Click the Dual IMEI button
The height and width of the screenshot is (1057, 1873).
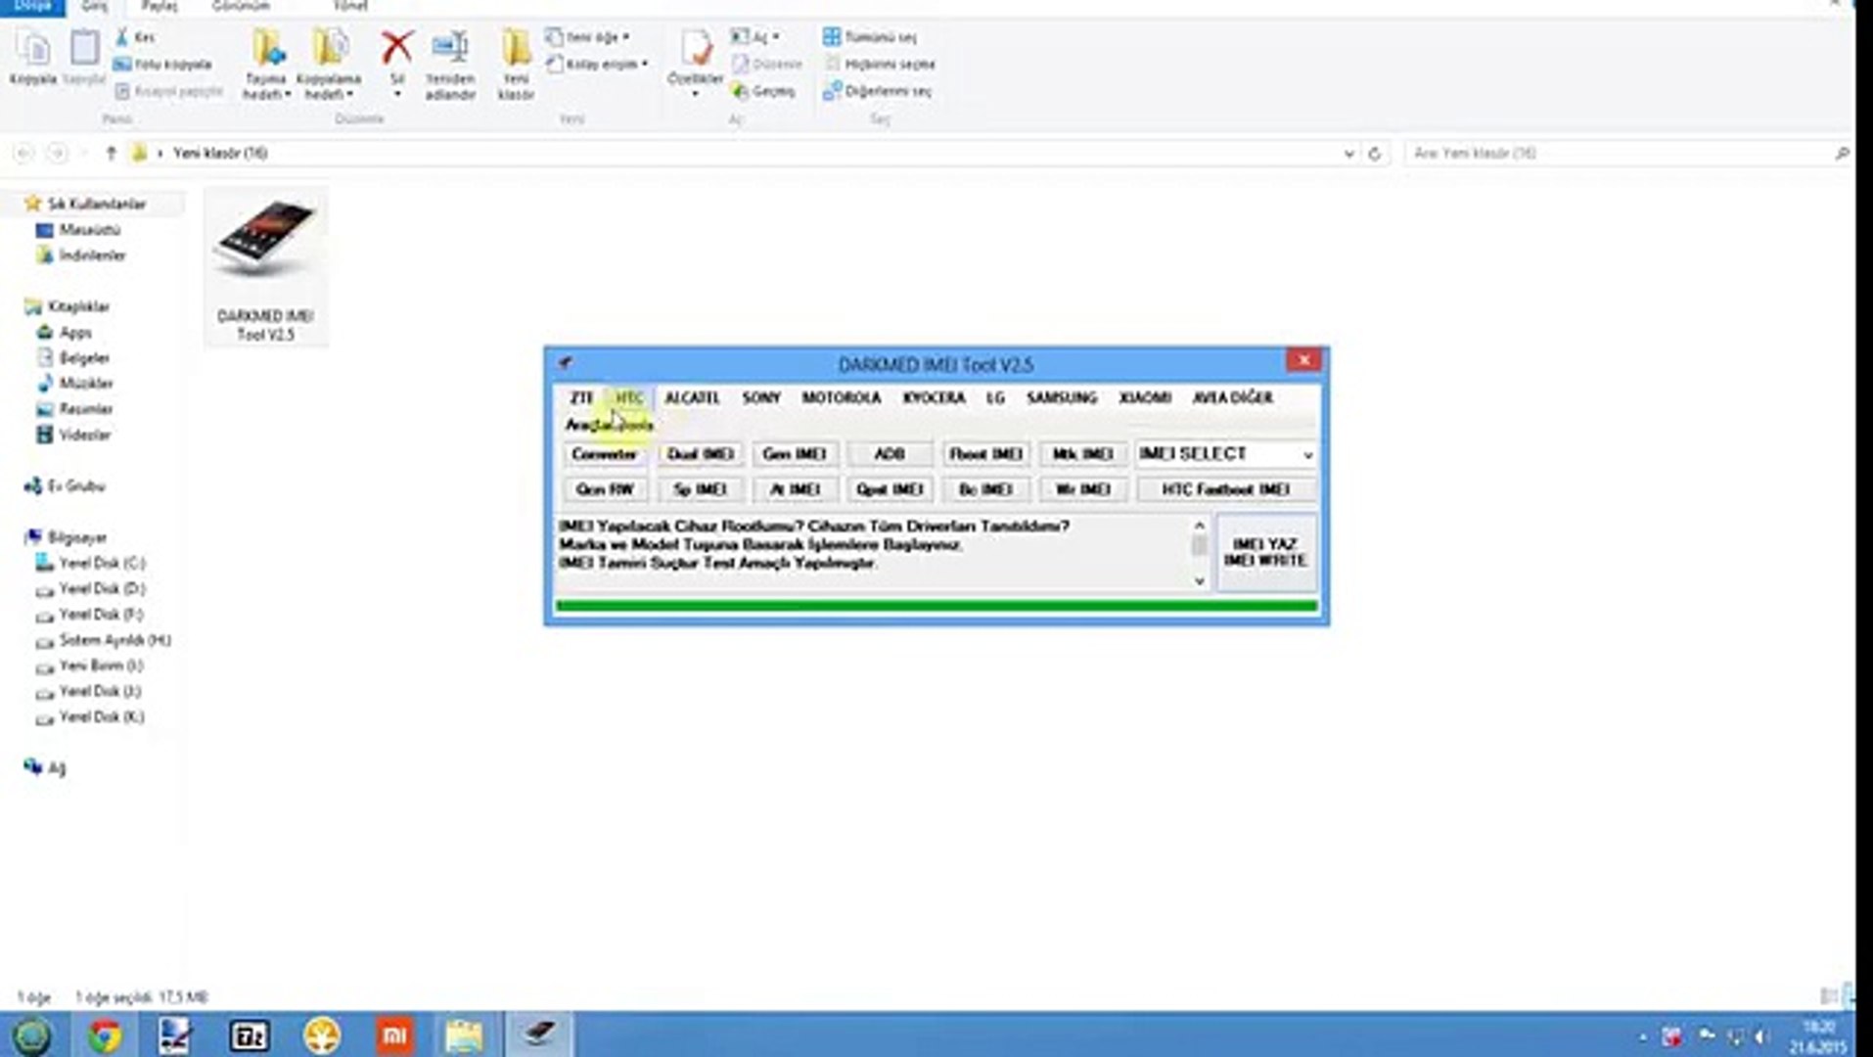tap(700, 454)
